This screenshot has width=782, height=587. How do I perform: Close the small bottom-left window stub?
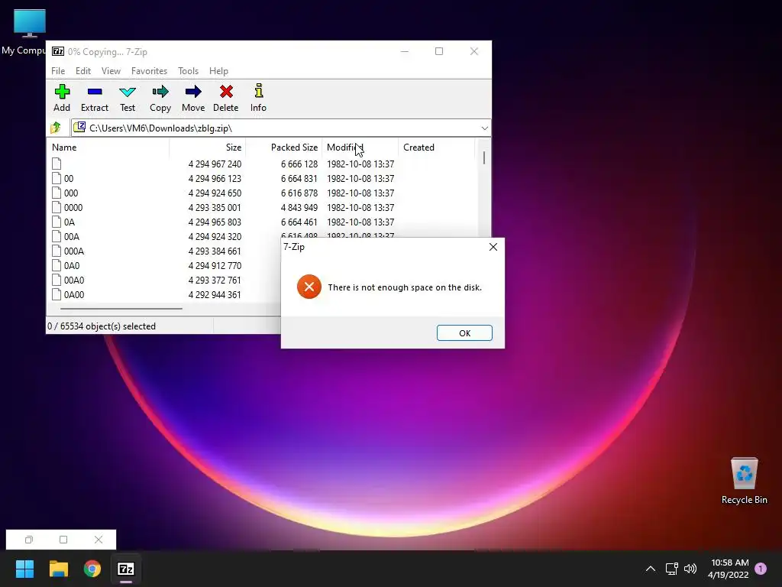99,540
